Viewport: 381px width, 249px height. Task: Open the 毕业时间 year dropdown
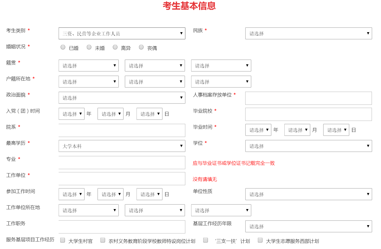coord(258,130)
